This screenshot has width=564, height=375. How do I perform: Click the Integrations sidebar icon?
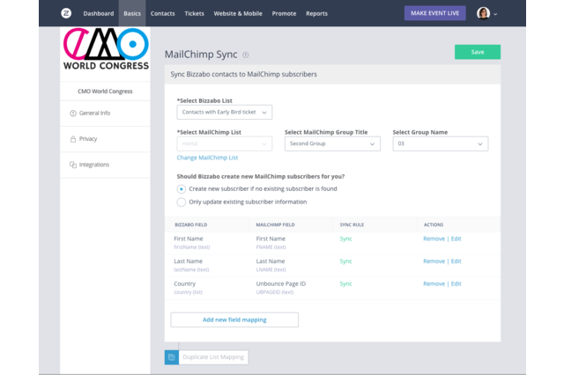[72, 165]
